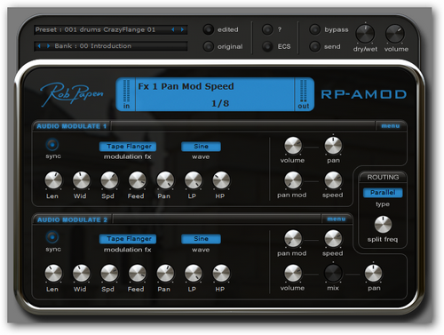Click the dry/wet knob
The image size is (444, 335).
(x=365, y=34)
